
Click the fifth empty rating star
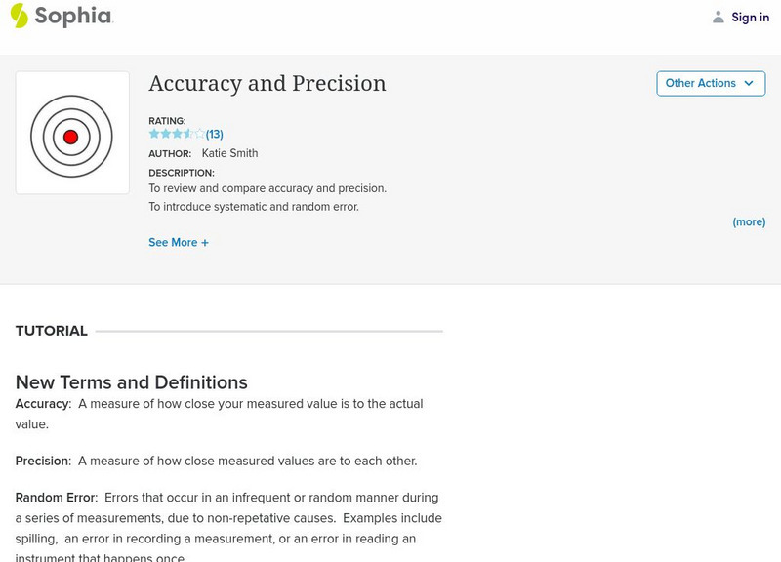tap(200, 134)
